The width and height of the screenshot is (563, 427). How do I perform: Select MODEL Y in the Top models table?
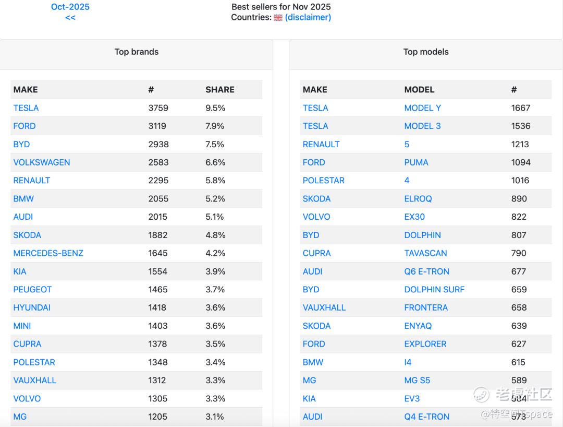[x=422, y=108]
